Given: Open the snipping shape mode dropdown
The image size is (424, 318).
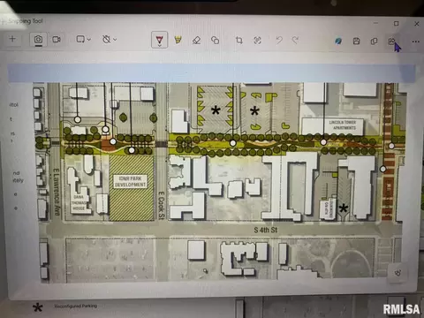Looking at the screenshot, I should pos(83,40).
